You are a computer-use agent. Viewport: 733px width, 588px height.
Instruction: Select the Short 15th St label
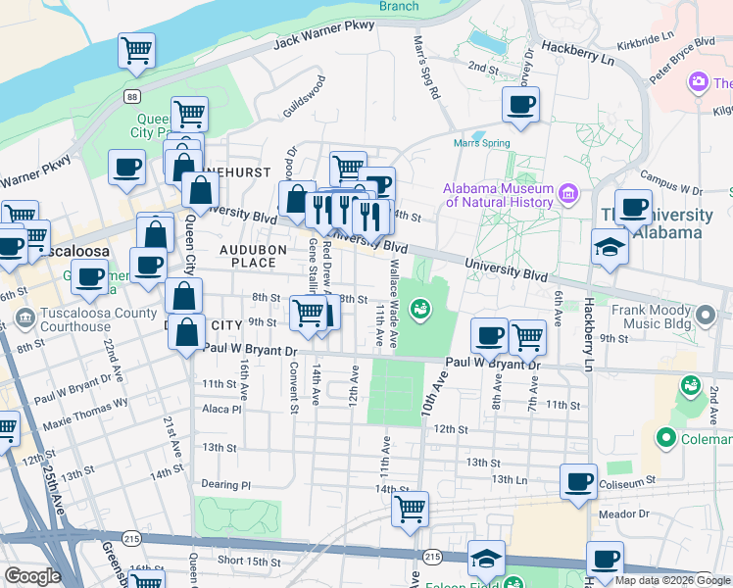[249, 561]
